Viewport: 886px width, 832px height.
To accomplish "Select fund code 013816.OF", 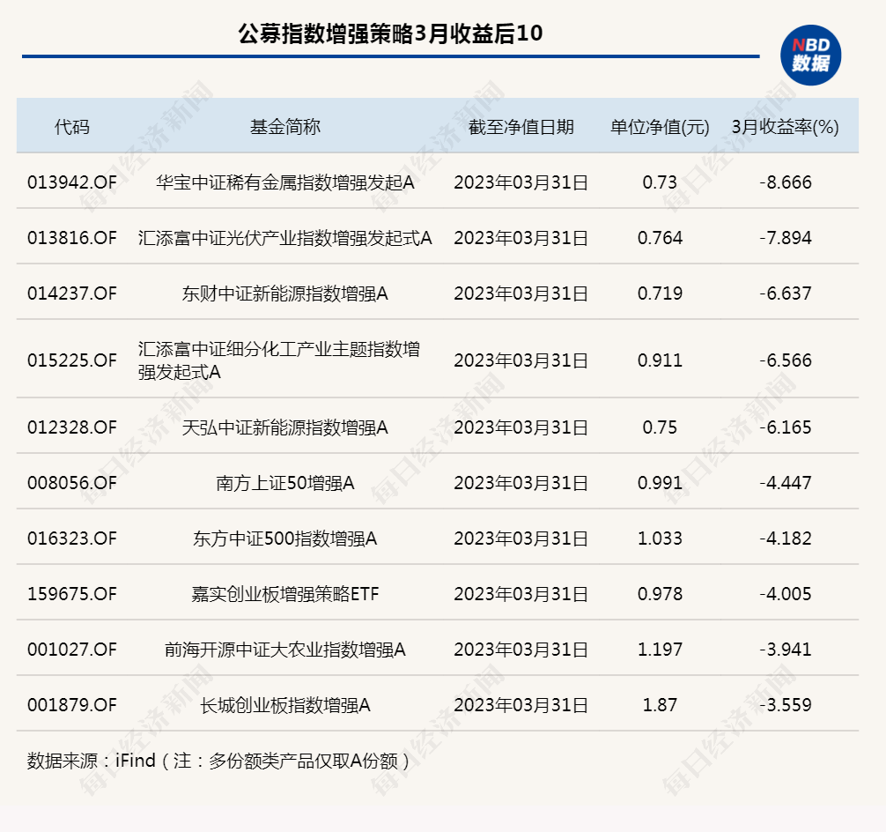I will coord(71,238).
